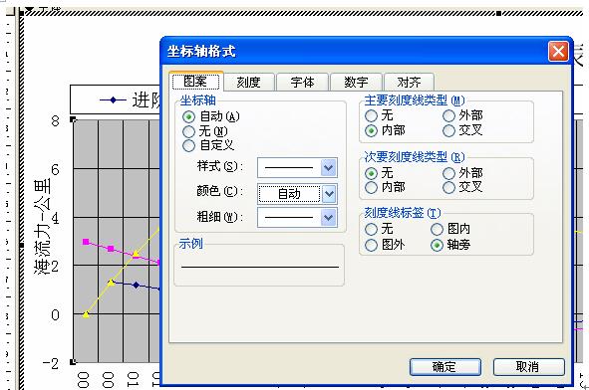
Task: Click the 自动 color box
Action: (x=289, y=194)
